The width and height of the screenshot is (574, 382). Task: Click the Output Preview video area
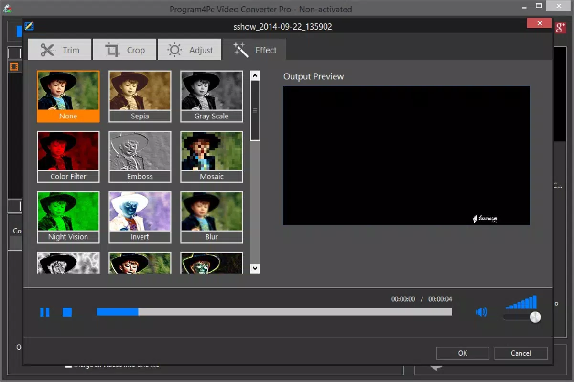(406, 156)
